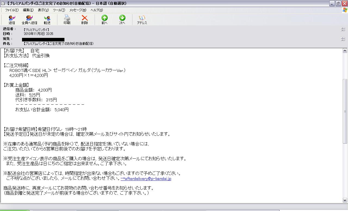Click the vertical scrollbar thumb
Screen dimensions: 348x211
345,111
